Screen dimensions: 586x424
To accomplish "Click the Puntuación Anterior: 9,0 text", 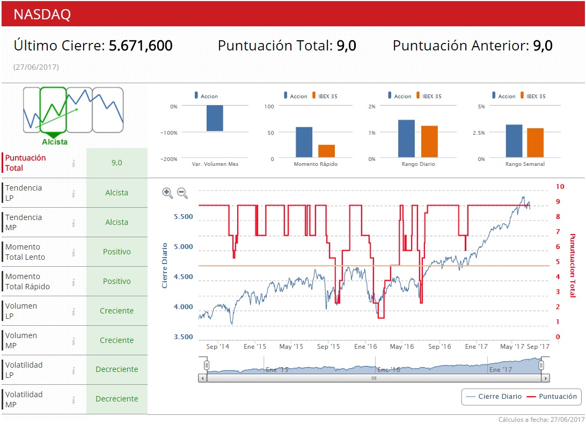I will [x=472, y=46].
